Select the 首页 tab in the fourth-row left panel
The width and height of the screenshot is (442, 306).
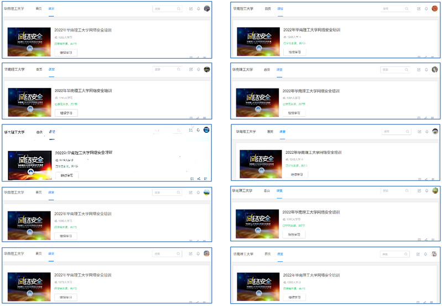(x=39, y=193)
